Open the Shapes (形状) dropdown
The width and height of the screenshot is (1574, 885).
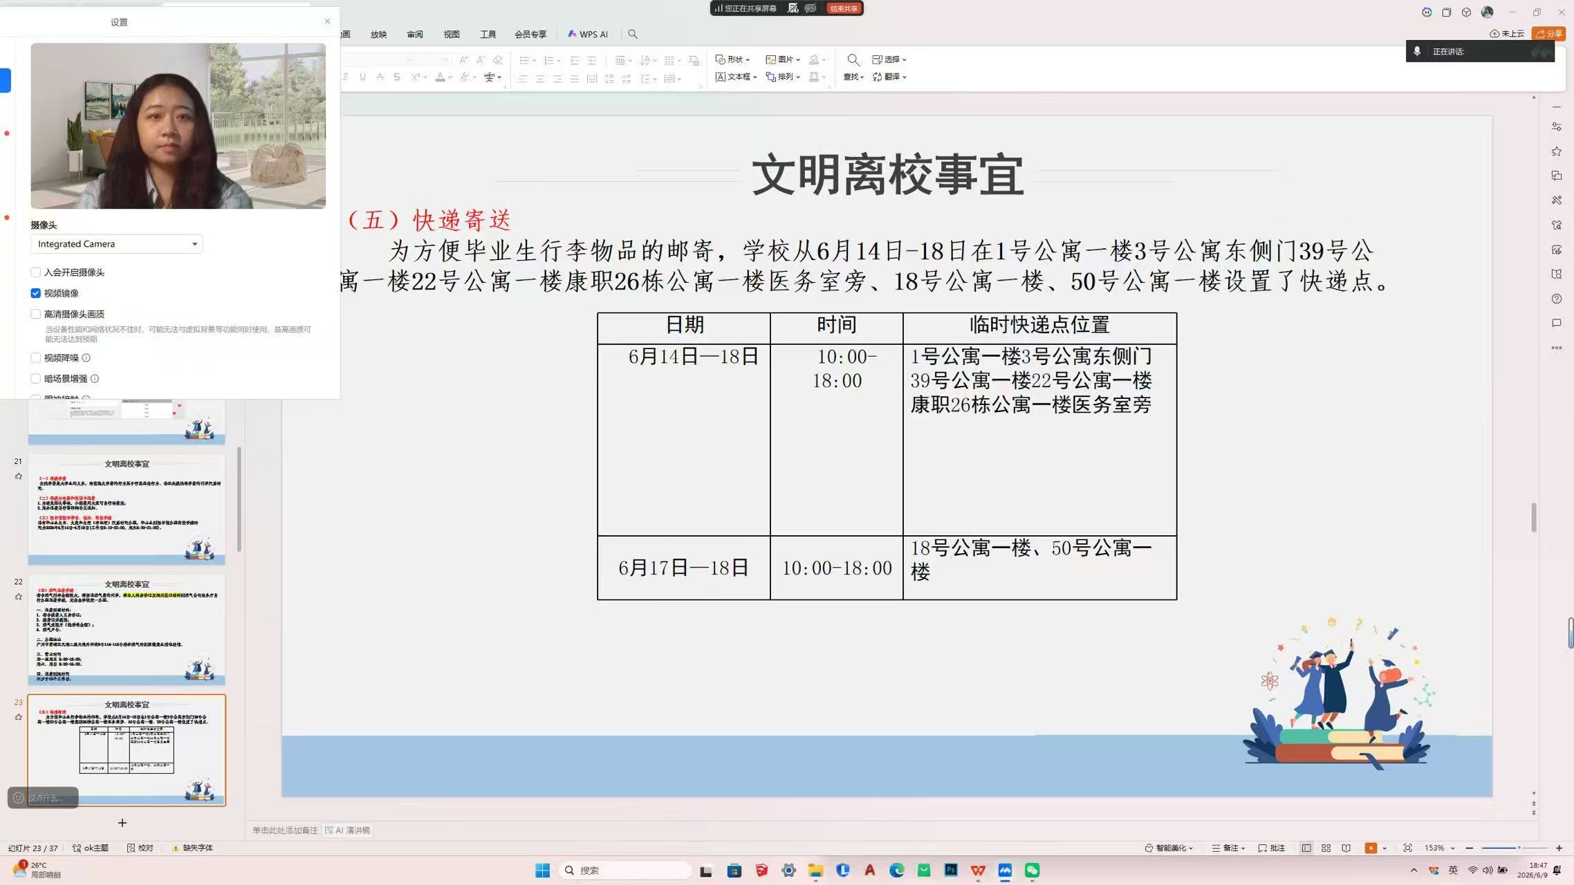[x=732, y=59]
